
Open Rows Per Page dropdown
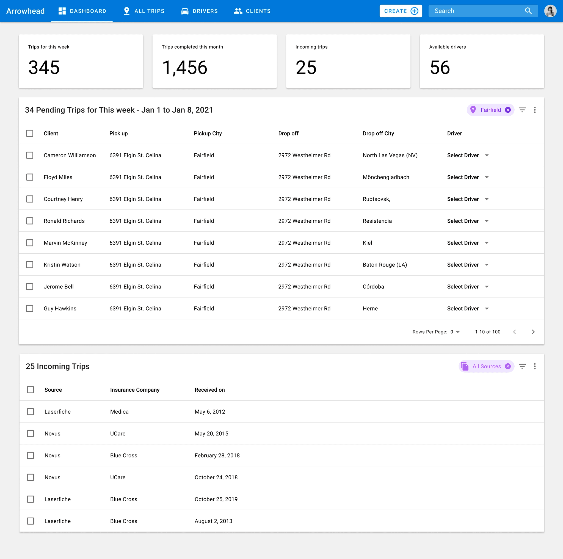pos(455,332)
